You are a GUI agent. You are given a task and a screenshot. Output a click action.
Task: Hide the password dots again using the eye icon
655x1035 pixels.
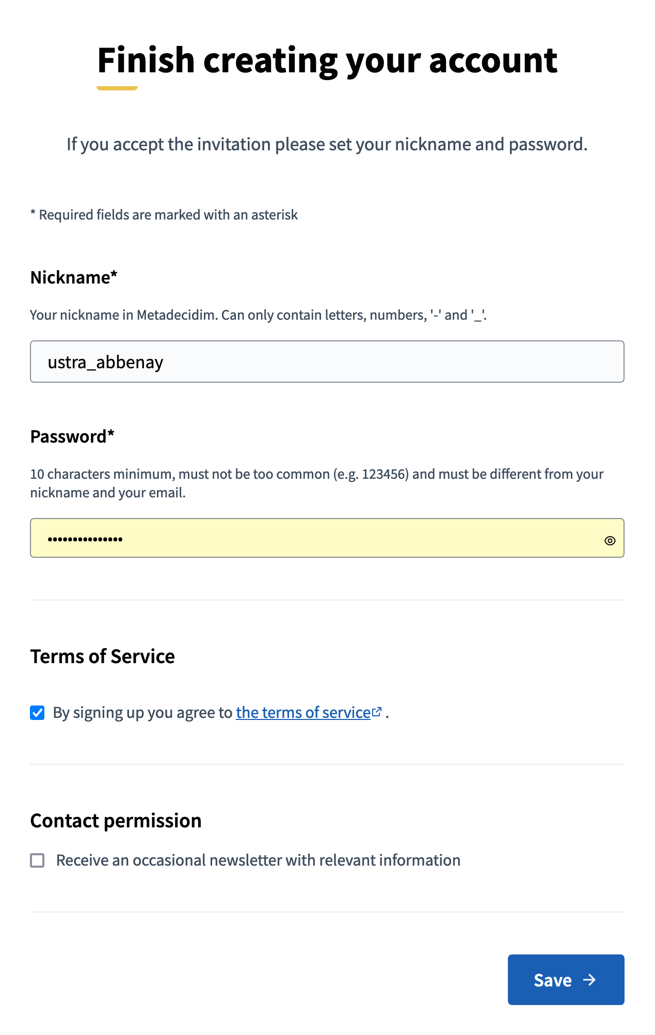610,541
